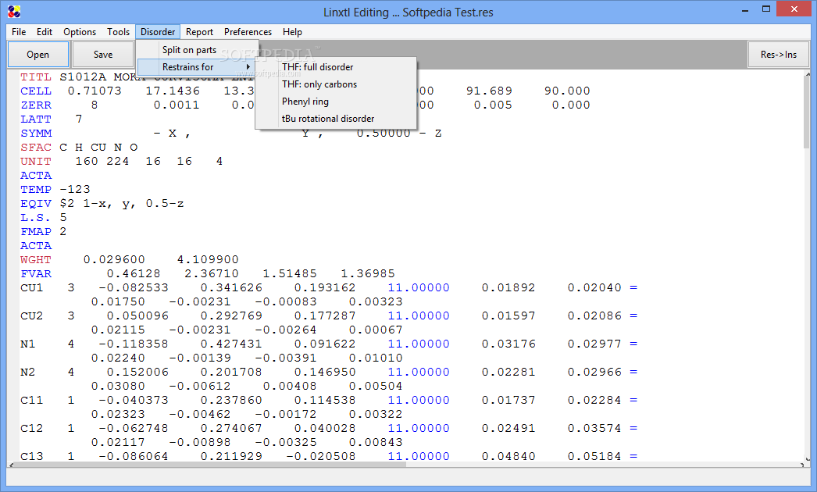Close the Linxtl window

[794, 9]
